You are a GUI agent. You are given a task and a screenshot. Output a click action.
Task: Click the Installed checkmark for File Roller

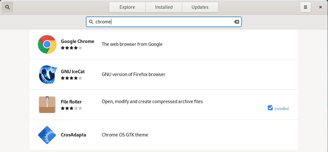point(270,108)
